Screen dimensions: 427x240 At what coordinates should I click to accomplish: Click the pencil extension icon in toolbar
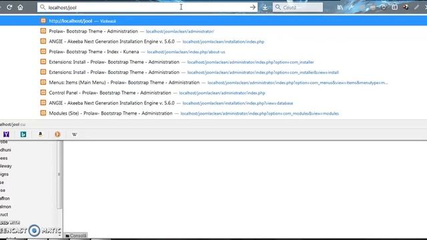pyautogui.click(x=416, y=7)
